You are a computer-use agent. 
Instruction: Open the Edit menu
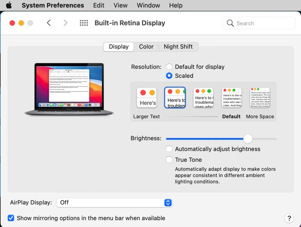tap(99, 5)
